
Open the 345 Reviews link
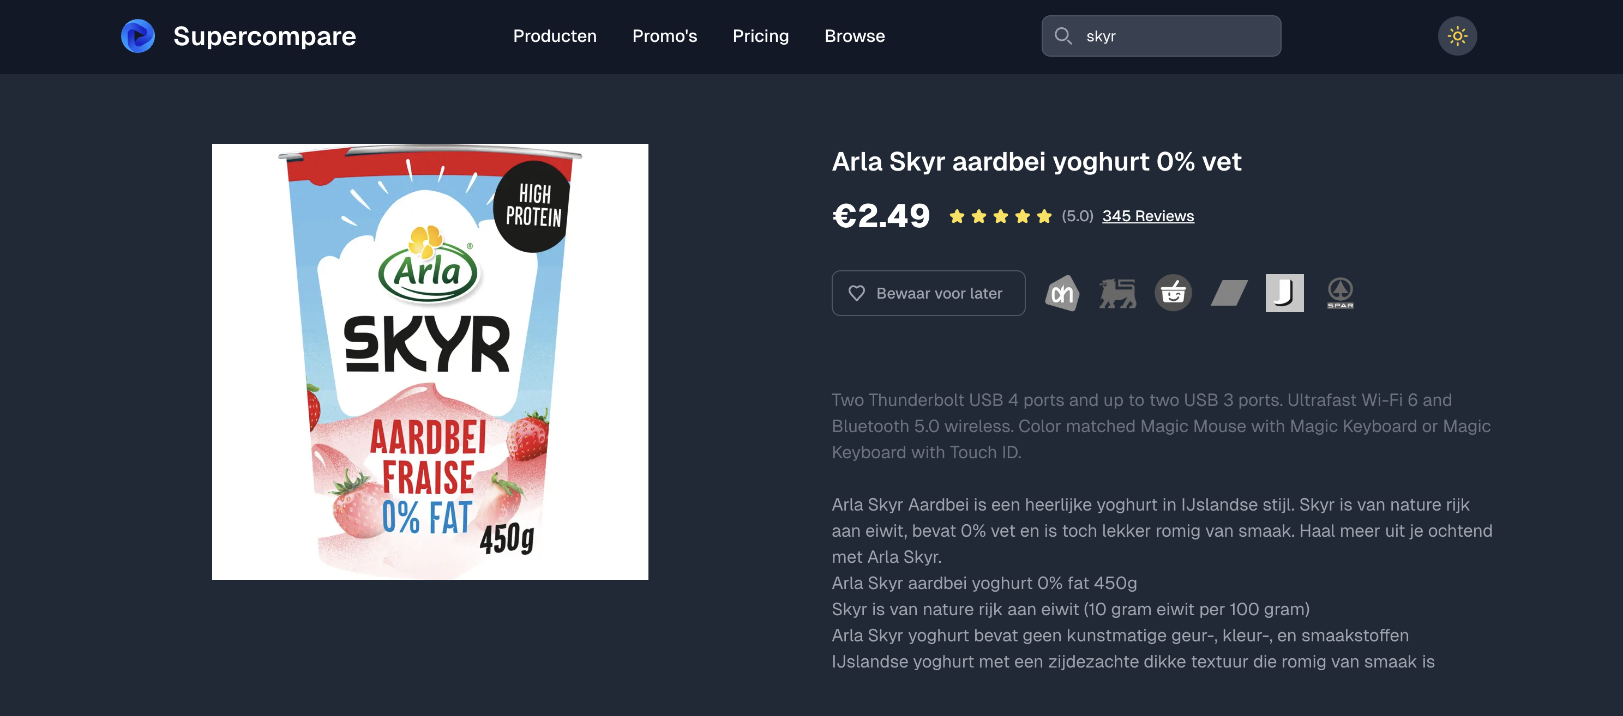(x=1147, y=216)
